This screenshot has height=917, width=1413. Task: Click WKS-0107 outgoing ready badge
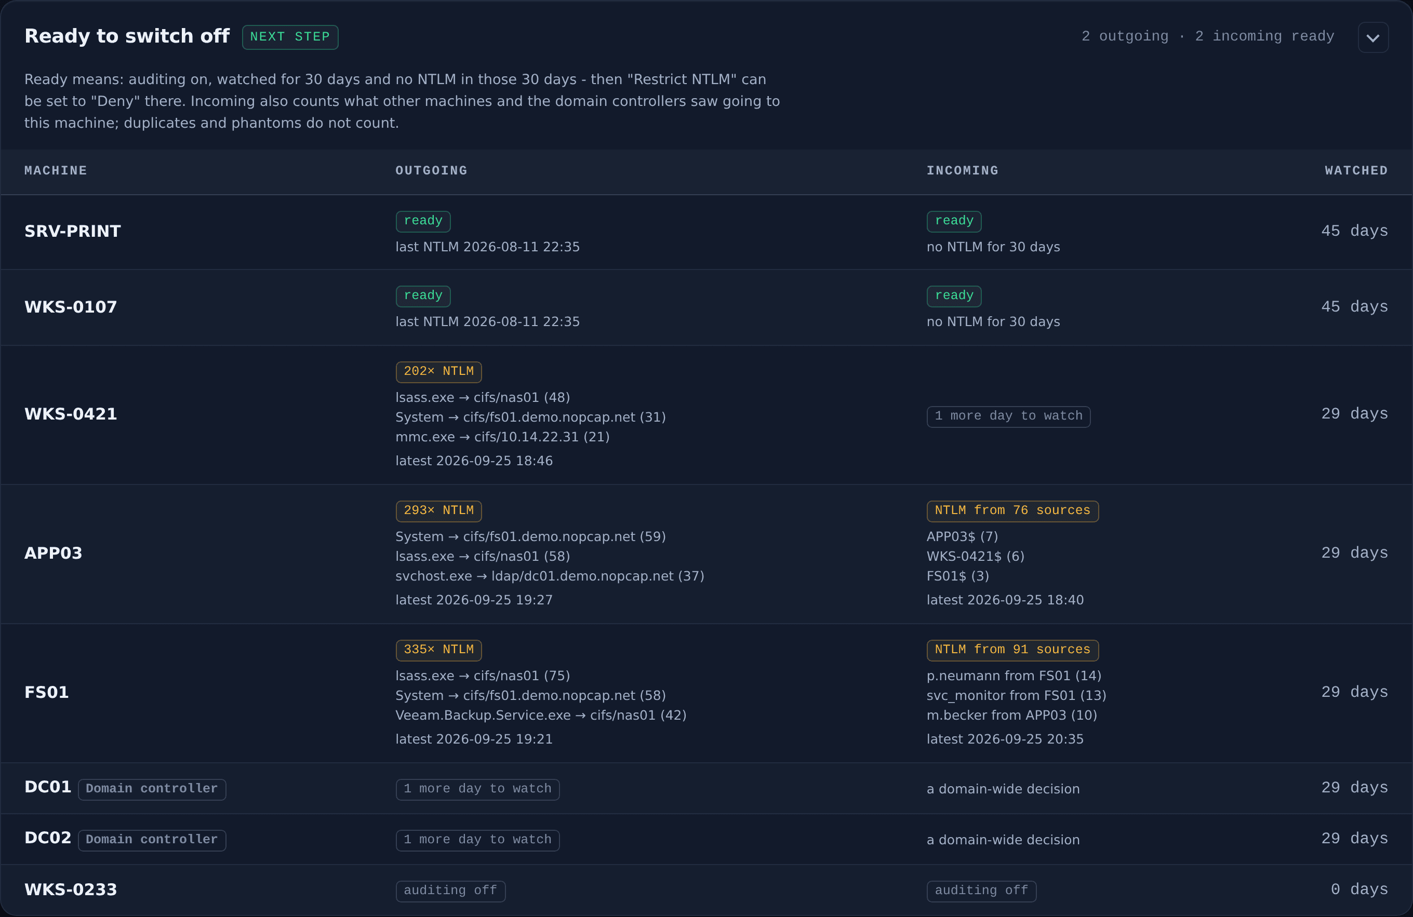click(x=423, y=296)
